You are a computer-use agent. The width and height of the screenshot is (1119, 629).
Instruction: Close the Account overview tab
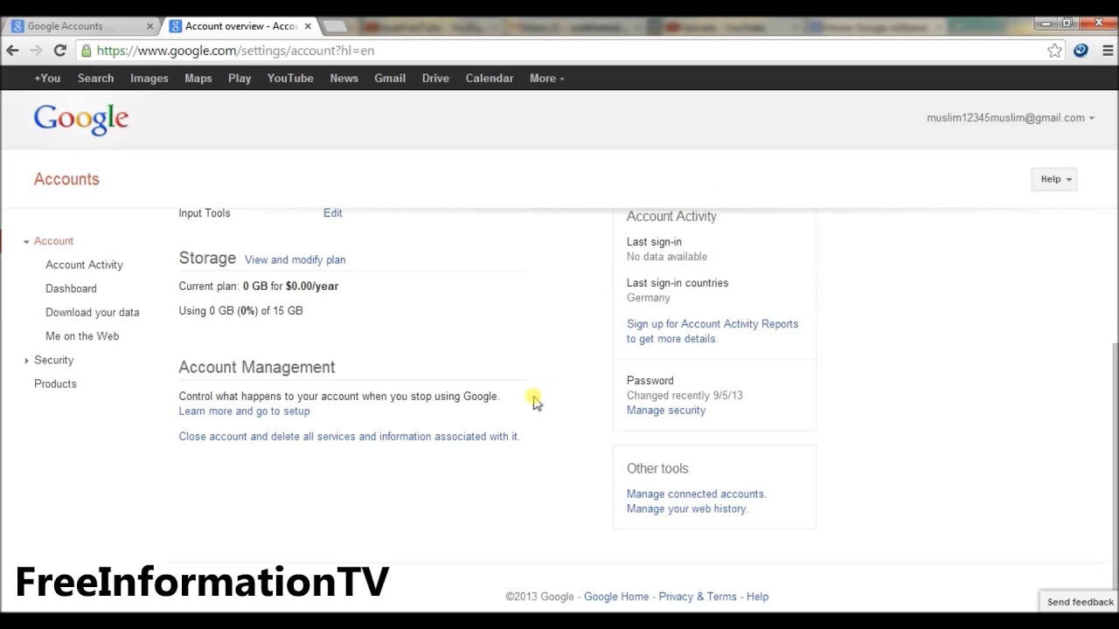click(308, 26)
